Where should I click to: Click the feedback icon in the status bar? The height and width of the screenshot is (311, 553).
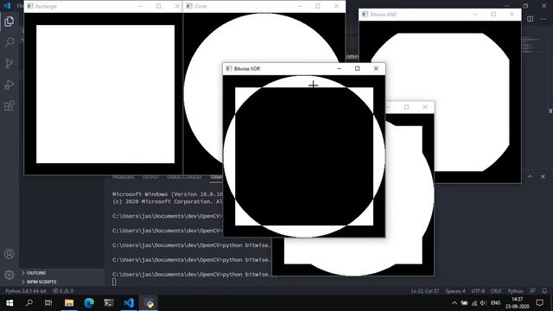click(x=532, y=291)
